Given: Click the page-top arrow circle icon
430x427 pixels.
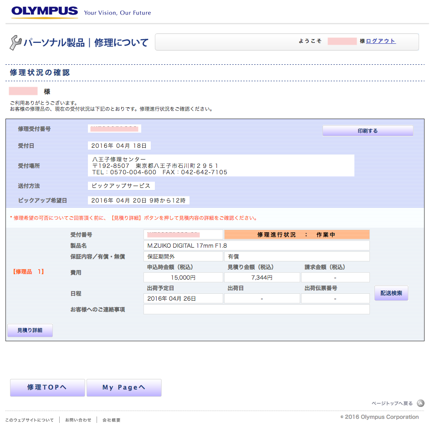Looking at the screenshot, I should click(x=420, y=403).
